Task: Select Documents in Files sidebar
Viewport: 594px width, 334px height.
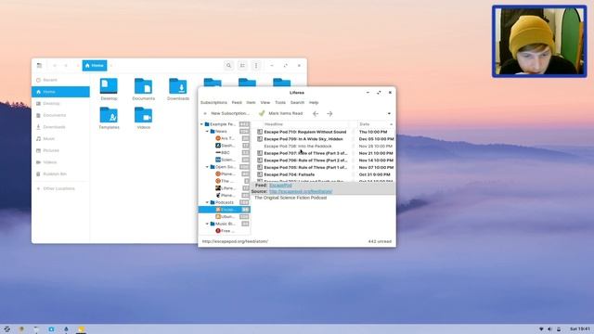Action: pyautogui.click(x=60, y=115)
